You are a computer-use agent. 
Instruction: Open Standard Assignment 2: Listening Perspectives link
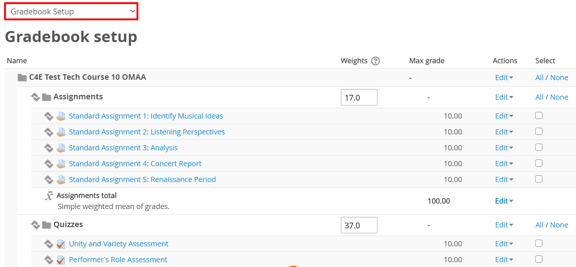[x=146, y=132]
